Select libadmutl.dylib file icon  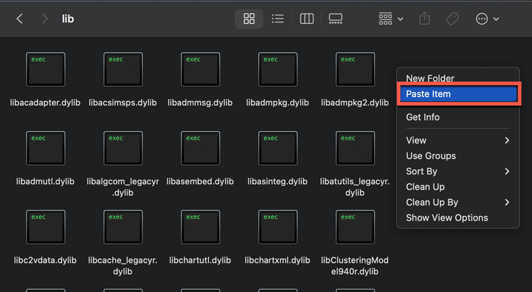[x=46, y=148]
